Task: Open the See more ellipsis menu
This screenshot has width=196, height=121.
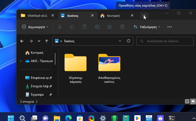Action: click(169, 27)
